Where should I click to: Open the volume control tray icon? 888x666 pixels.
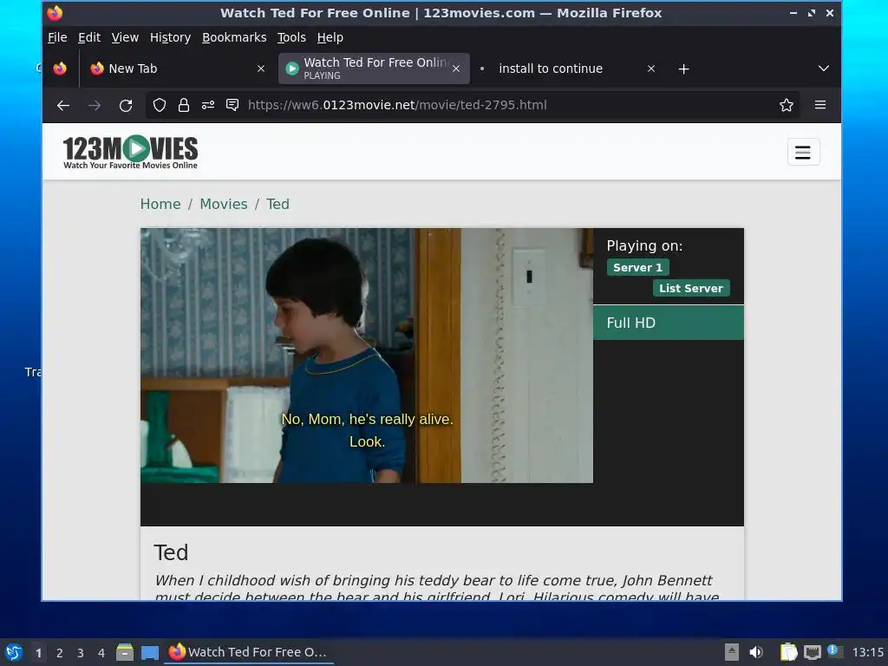tap(755, 652)
